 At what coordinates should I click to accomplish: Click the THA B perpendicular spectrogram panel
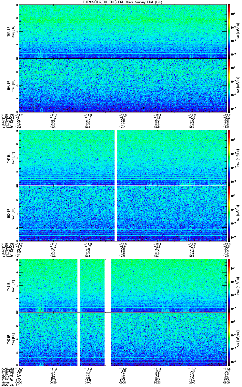point(123,31)
